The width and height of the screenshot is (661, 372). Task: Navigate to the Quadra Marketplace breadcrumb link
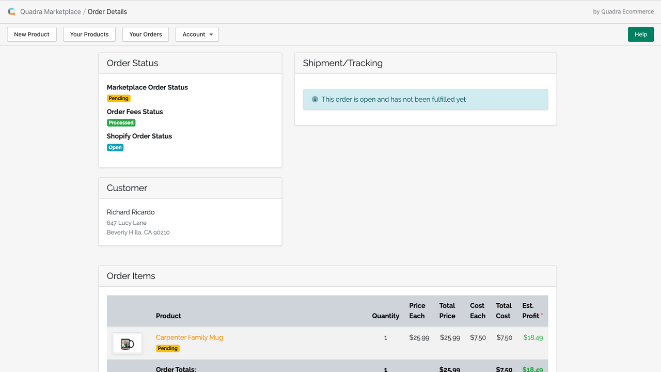click(x=50, y=11)
